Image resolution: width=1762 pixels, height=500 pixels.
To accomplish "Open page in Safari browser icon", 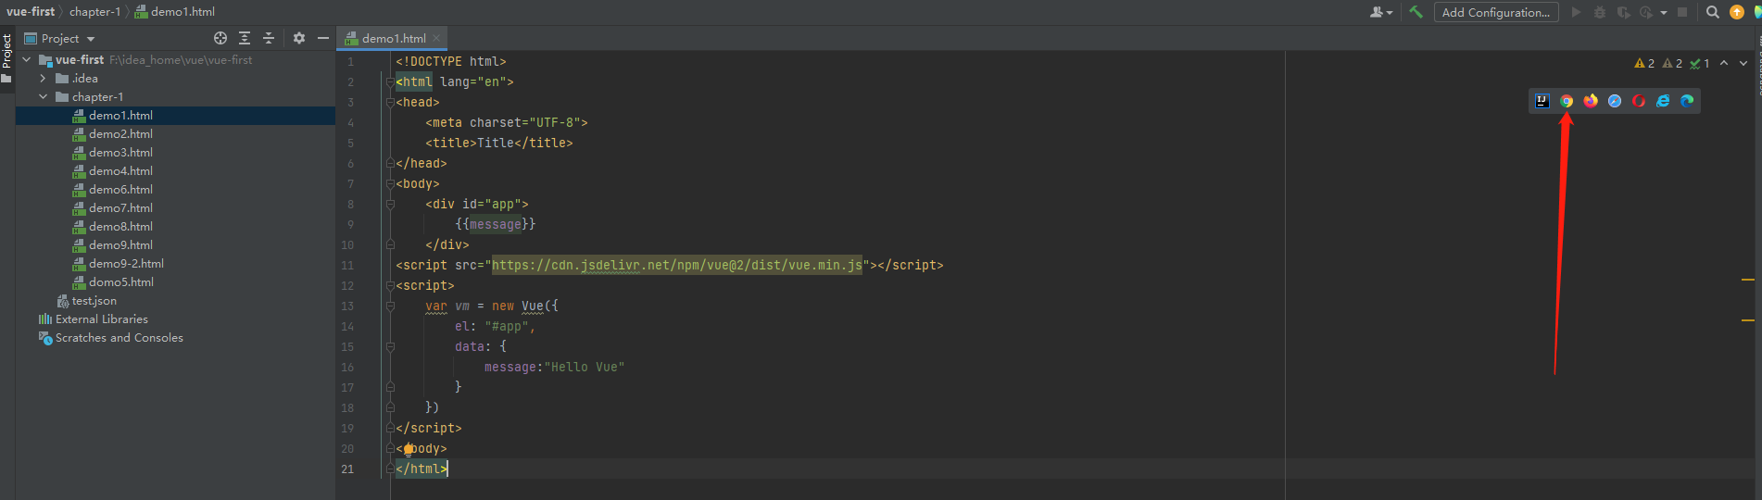I will [x=1615, y=101].
